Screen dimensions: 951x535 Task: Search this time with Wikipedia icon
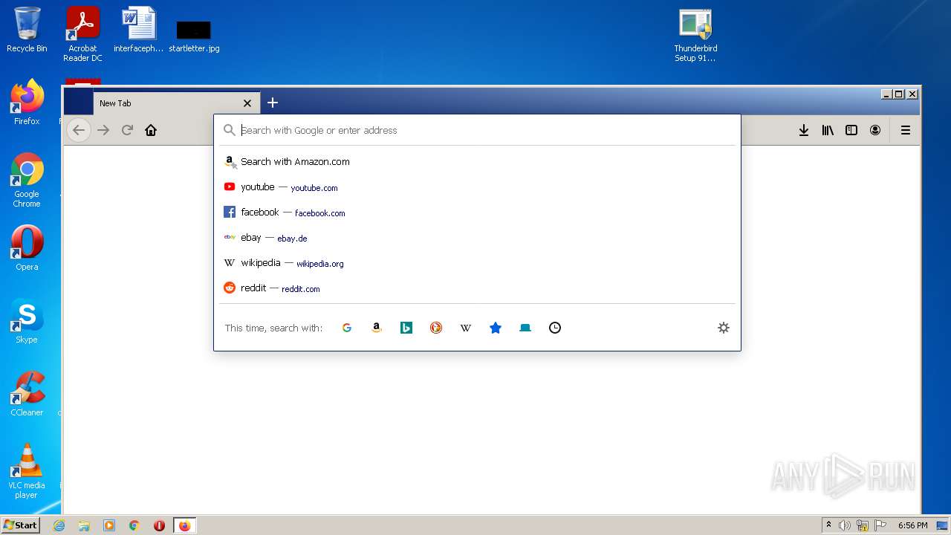466,328
